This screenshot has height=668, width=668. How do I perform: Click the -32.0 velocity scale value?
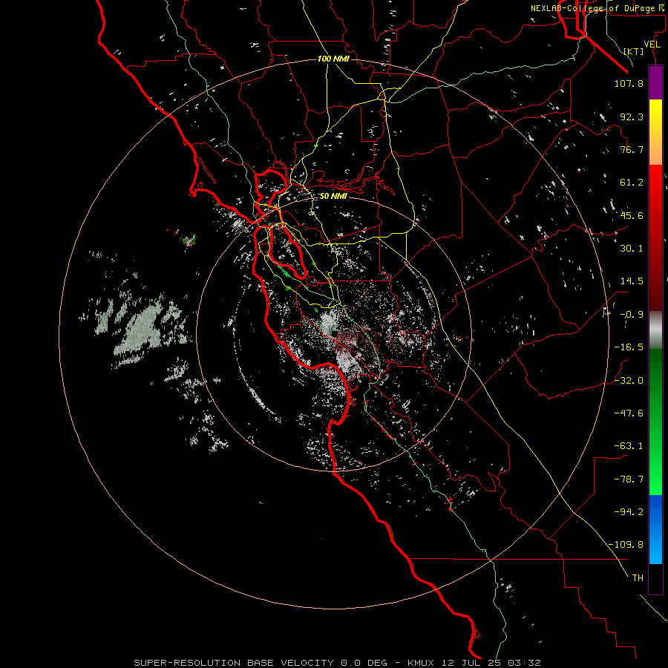tap(629, 380)
